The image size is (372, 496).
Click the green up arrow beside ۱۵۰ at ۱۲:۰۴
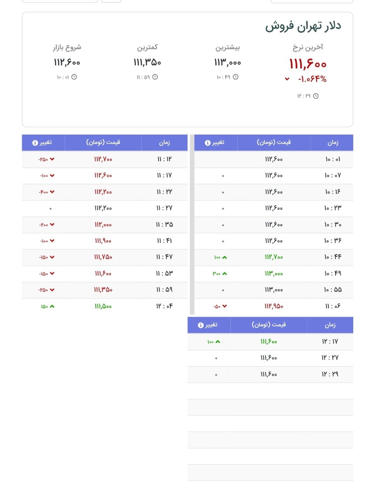pos(53,306)
